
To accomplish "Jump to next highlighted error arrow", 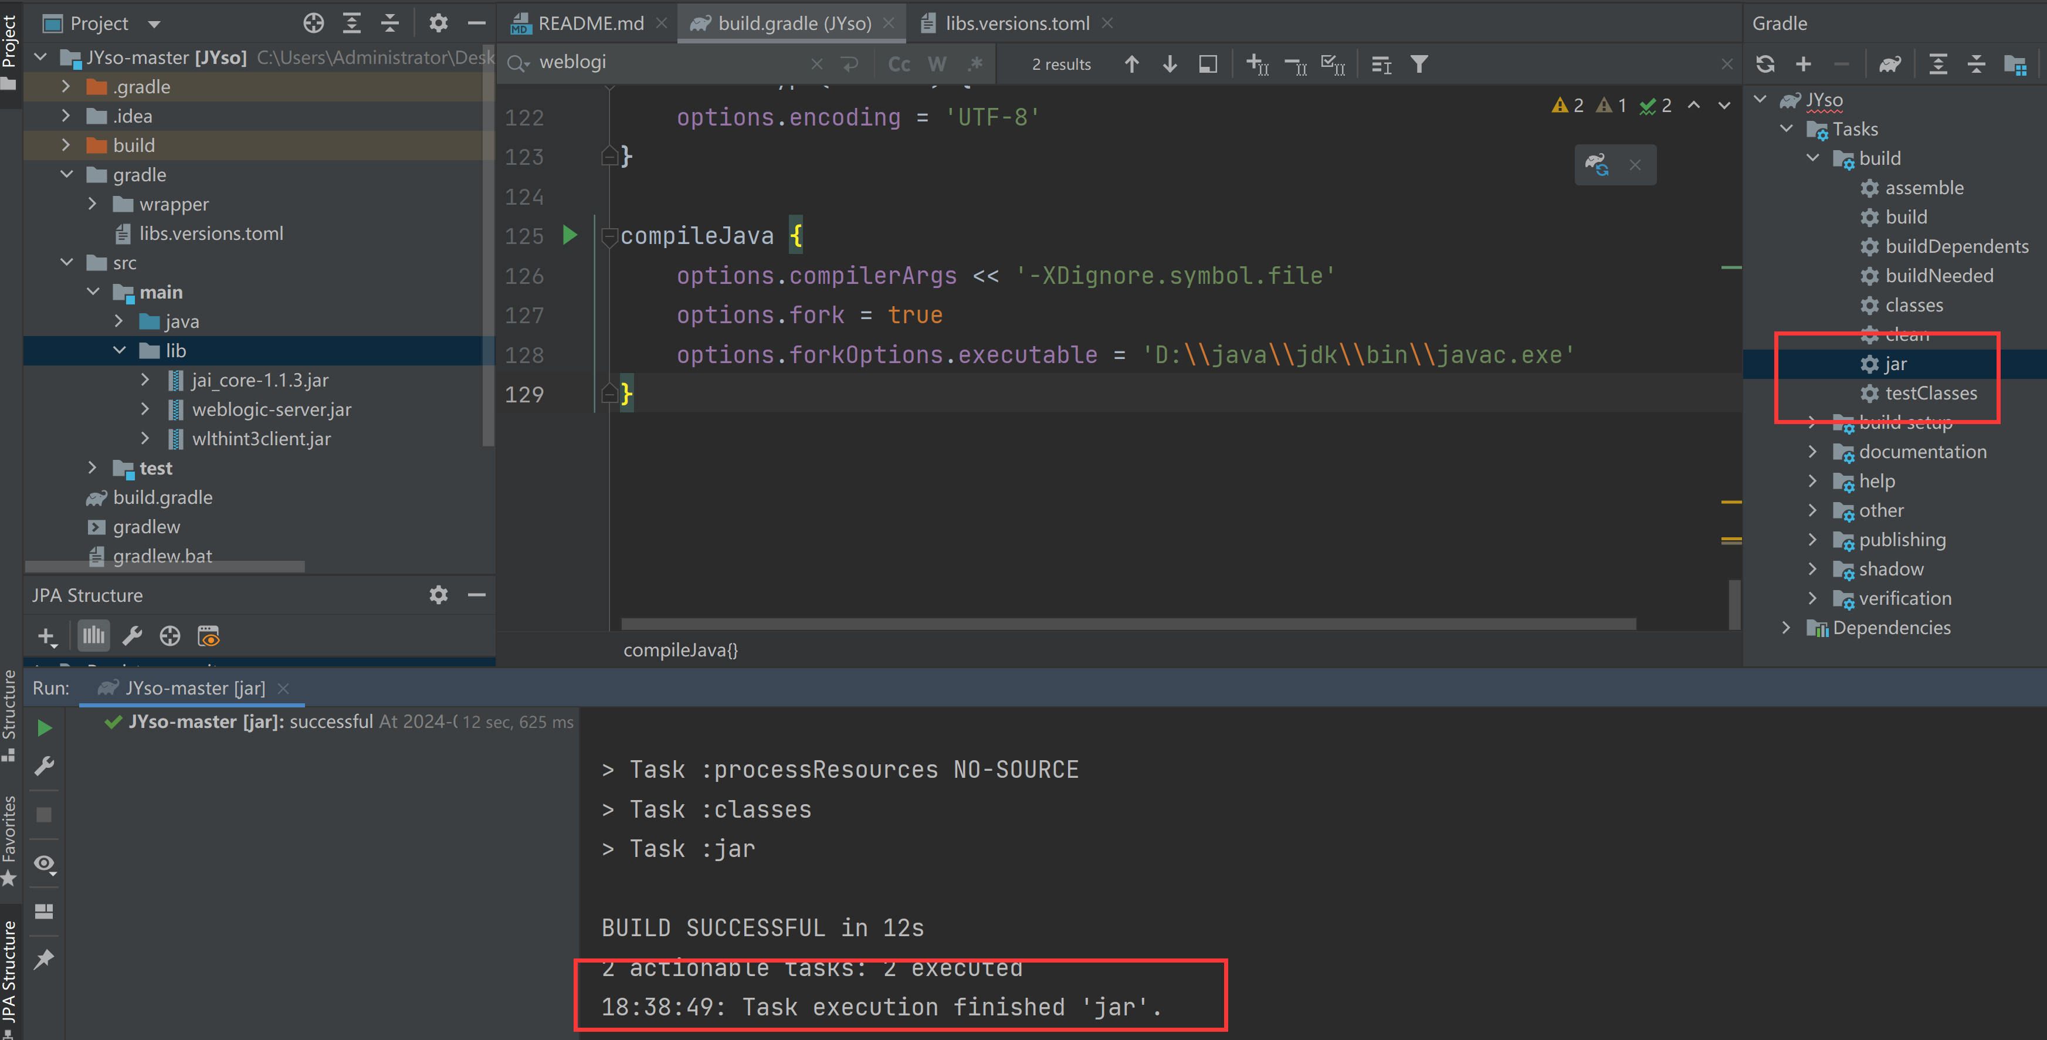I will tap(1724, 105).
